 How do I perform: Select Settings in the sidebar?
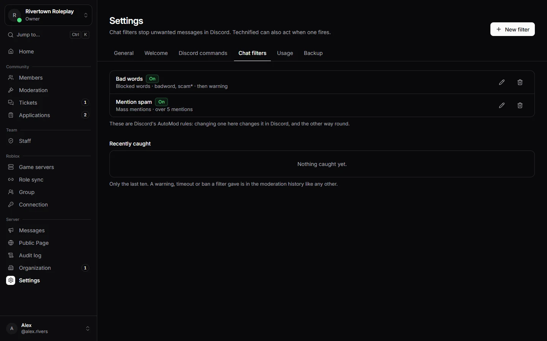tap(48, 280)
